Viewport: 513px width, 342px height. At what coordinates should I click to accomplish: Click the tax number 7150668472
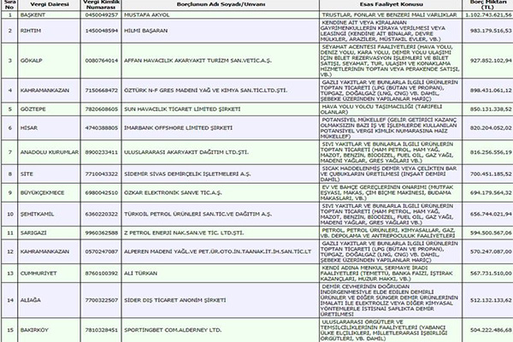point(102,91)
